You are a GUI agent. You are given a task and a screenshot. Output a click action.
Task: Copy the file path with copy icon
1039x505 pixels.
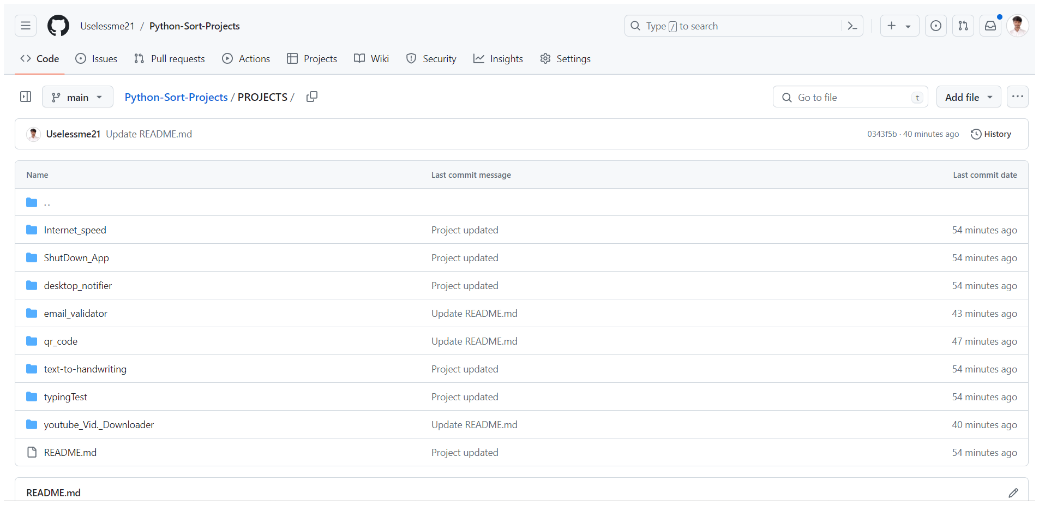pyautogui.click(x=312, y=97)
